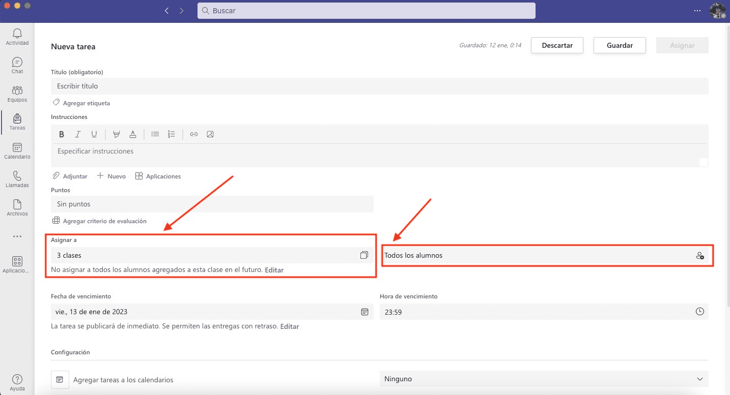The width and height of the screenshot is (730, 395).
Task: Click the Guardar button
Action: point(620,45)
